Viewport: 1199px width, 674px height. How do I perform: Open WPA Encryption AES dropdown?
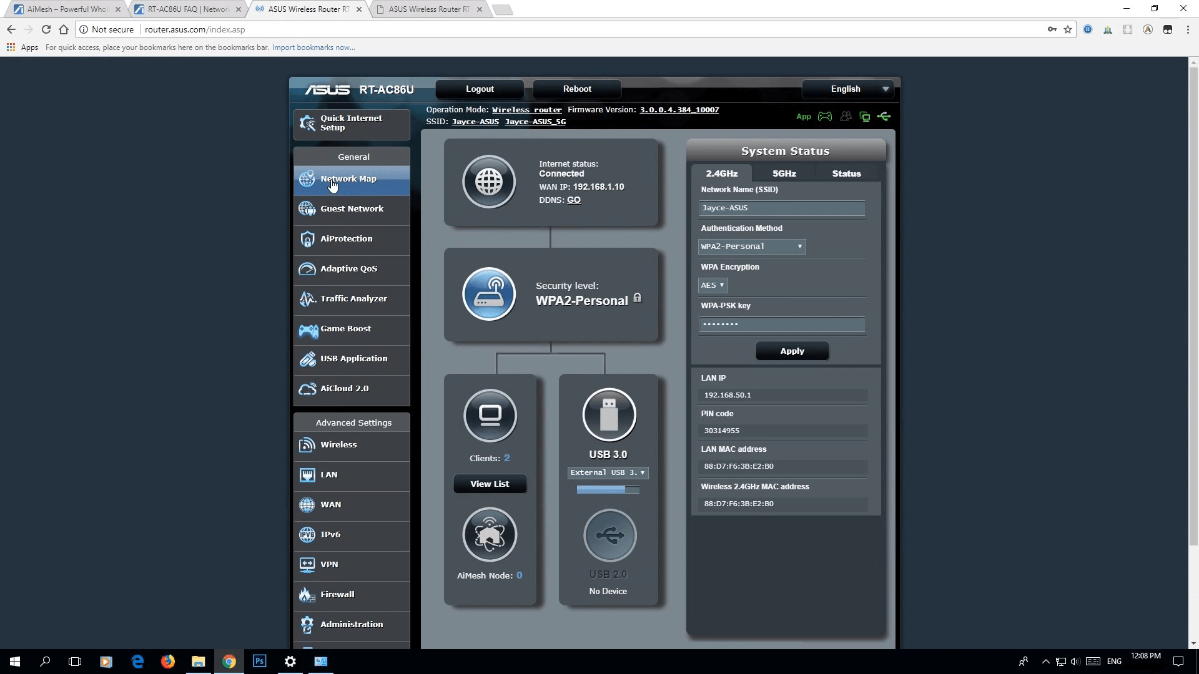(x=713, y=285)
